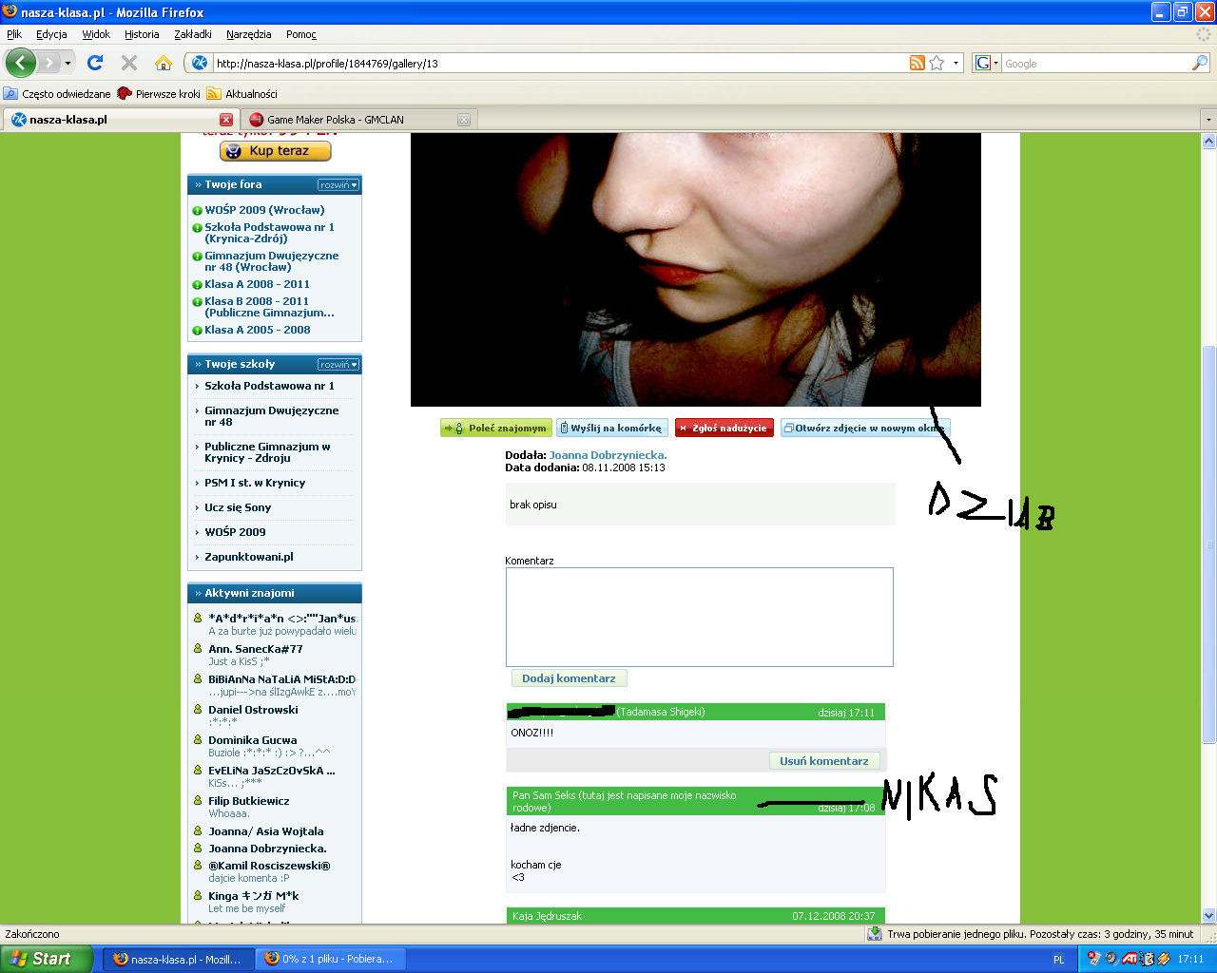1217x973 pixels.
Task: Open the search engine dropdown next to Google
Action: [x=986, y=63]
